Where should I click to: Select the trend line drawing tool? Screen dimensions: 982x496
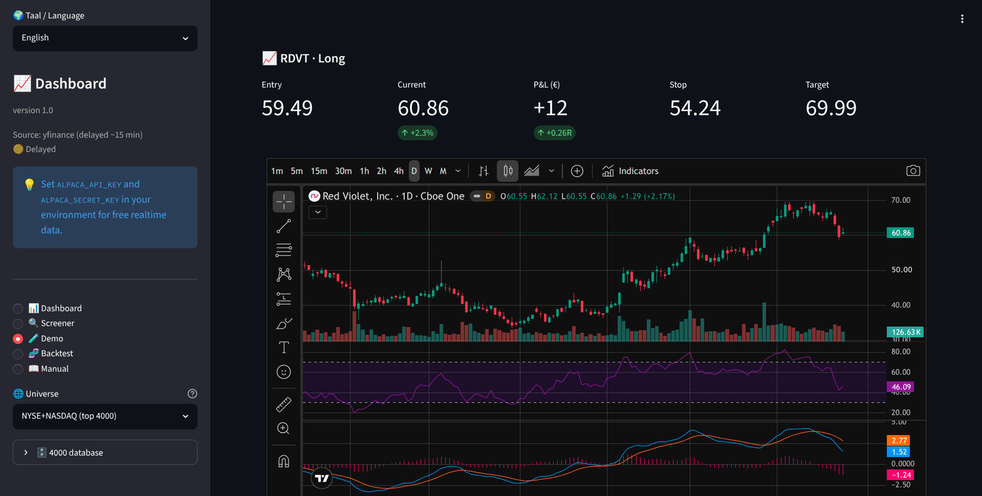283,226
